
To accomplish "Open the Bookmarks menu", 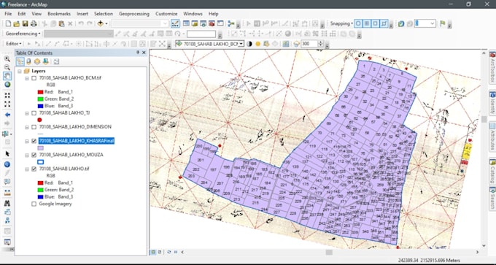I will [59, 14].
